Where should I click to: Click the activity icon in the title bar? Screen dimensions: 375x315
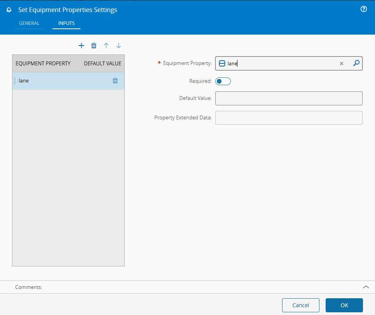point(9,9)
